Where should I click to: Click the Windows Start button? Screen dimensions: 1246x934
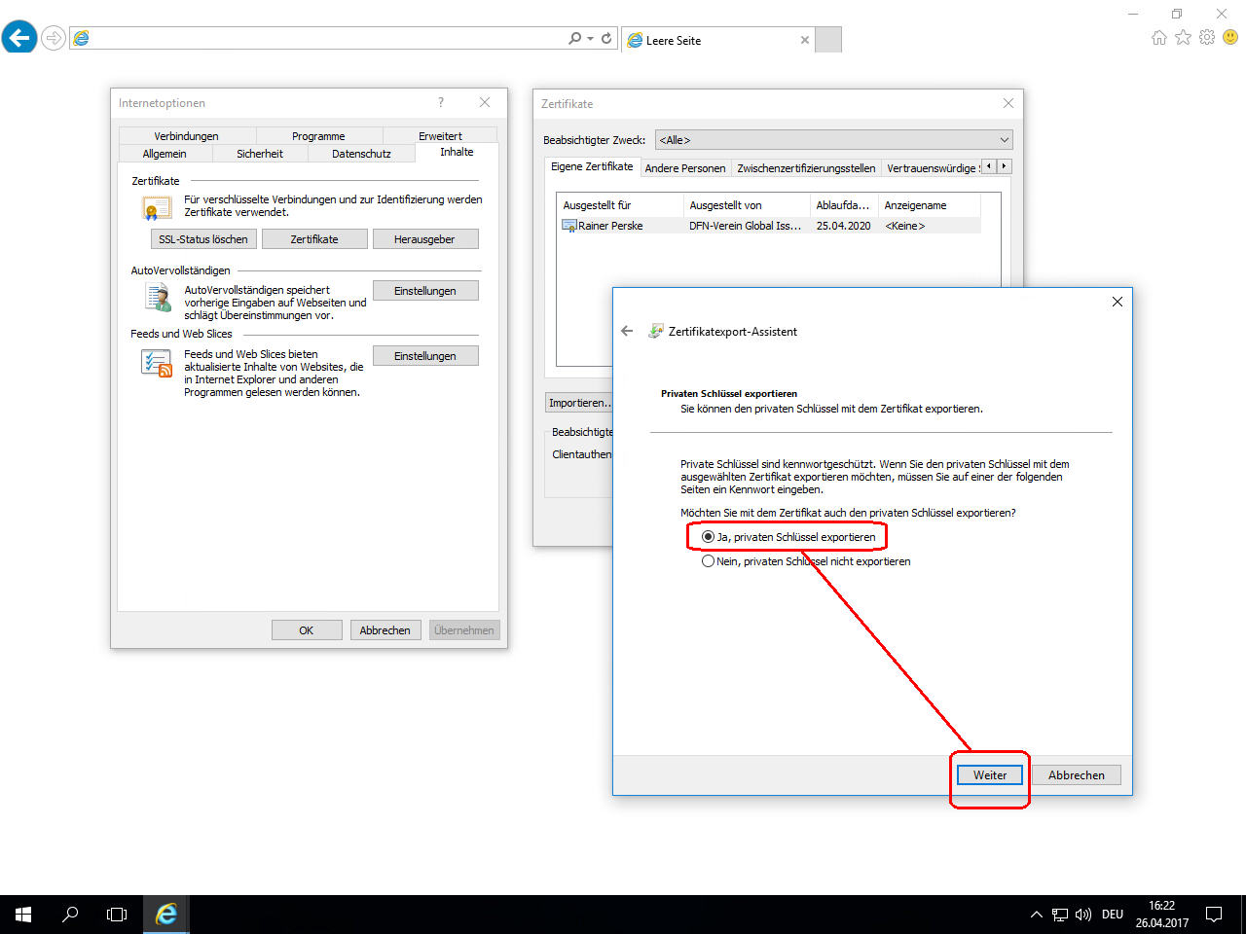(x=23, y=915)
